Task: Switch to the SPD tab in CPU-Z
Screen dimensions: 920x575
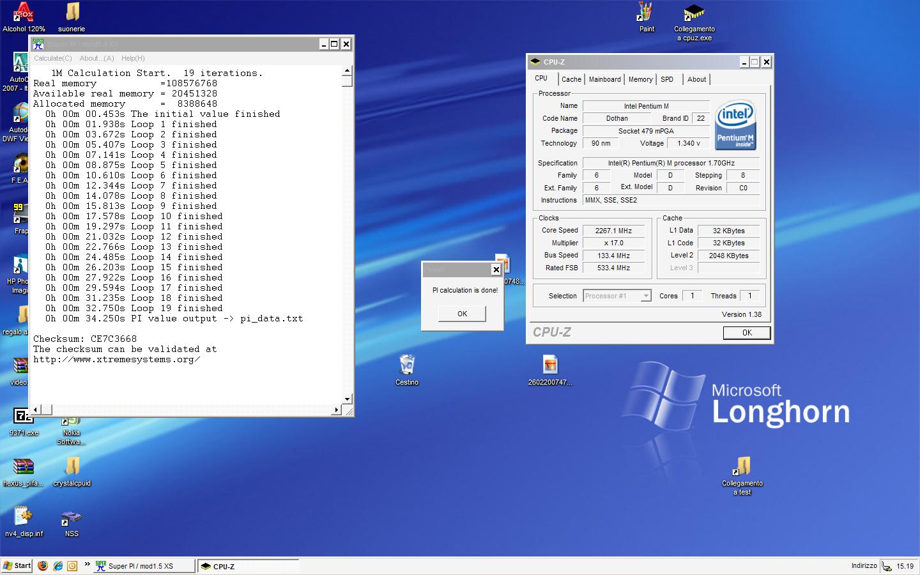Action: [667, 79]
